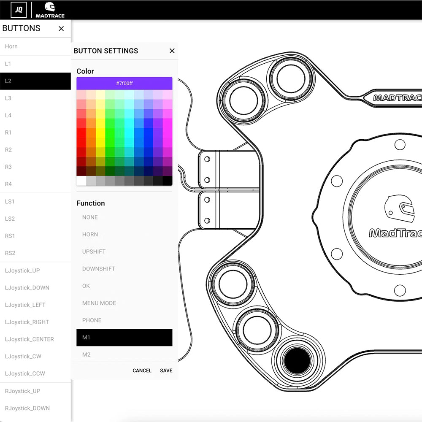Pick the black swatch in color palette
The width and height of the screenshot is (422, 422).
[x=167, y=181]
